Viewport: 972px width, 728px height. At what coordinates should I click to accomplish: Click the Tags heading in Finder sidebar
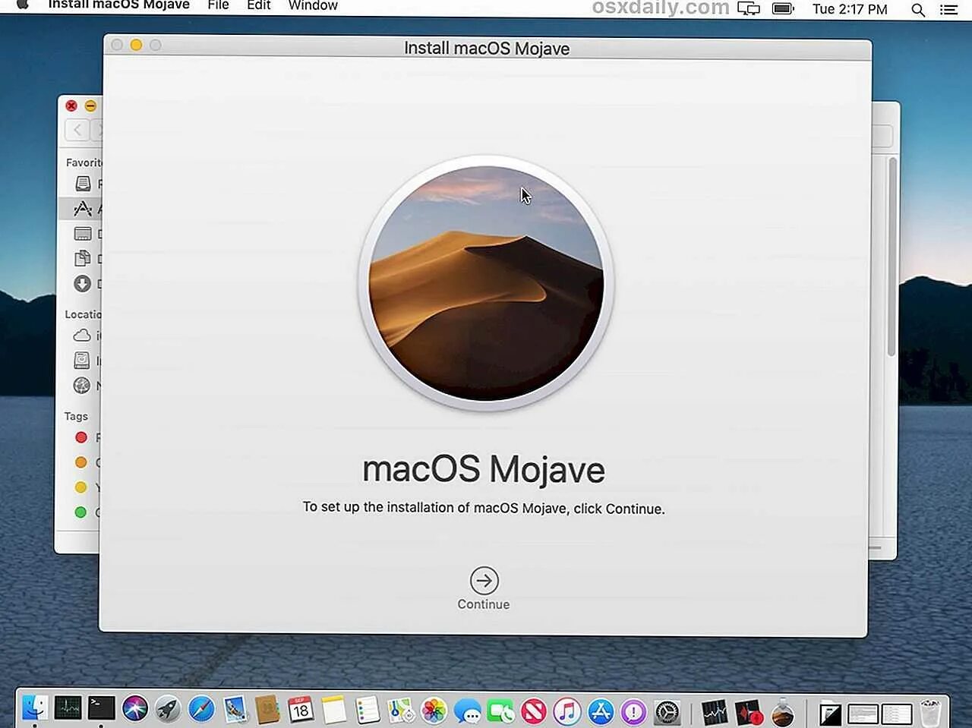click(76, 416)
